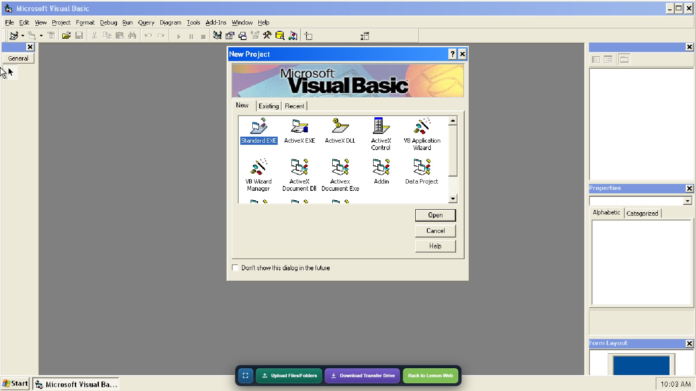Screen dimensions: 696x391
Task: Click the Redo arrow in the toolbar
Action: tap(161, 36)
